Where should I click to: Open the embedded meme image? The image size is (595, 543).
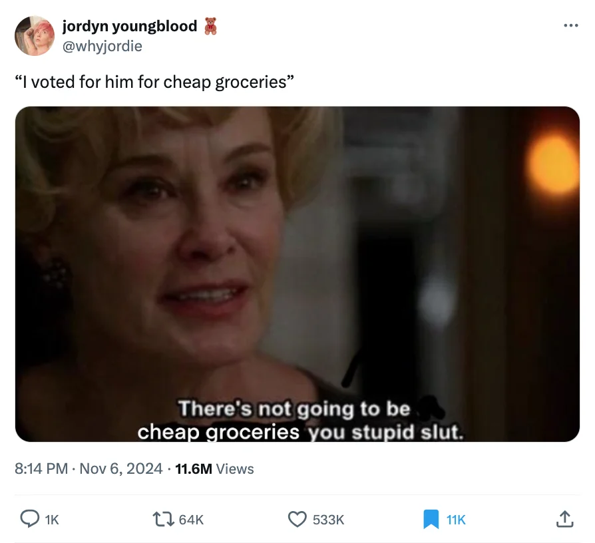[x=297, y=274]
